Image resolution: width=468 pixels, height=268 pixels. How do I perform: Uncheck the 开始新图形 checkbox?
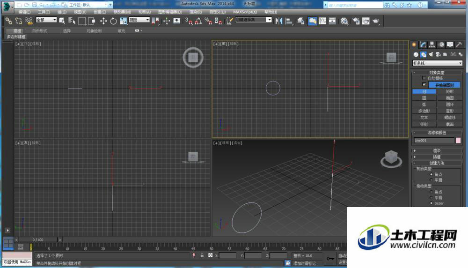coord(424,84)
